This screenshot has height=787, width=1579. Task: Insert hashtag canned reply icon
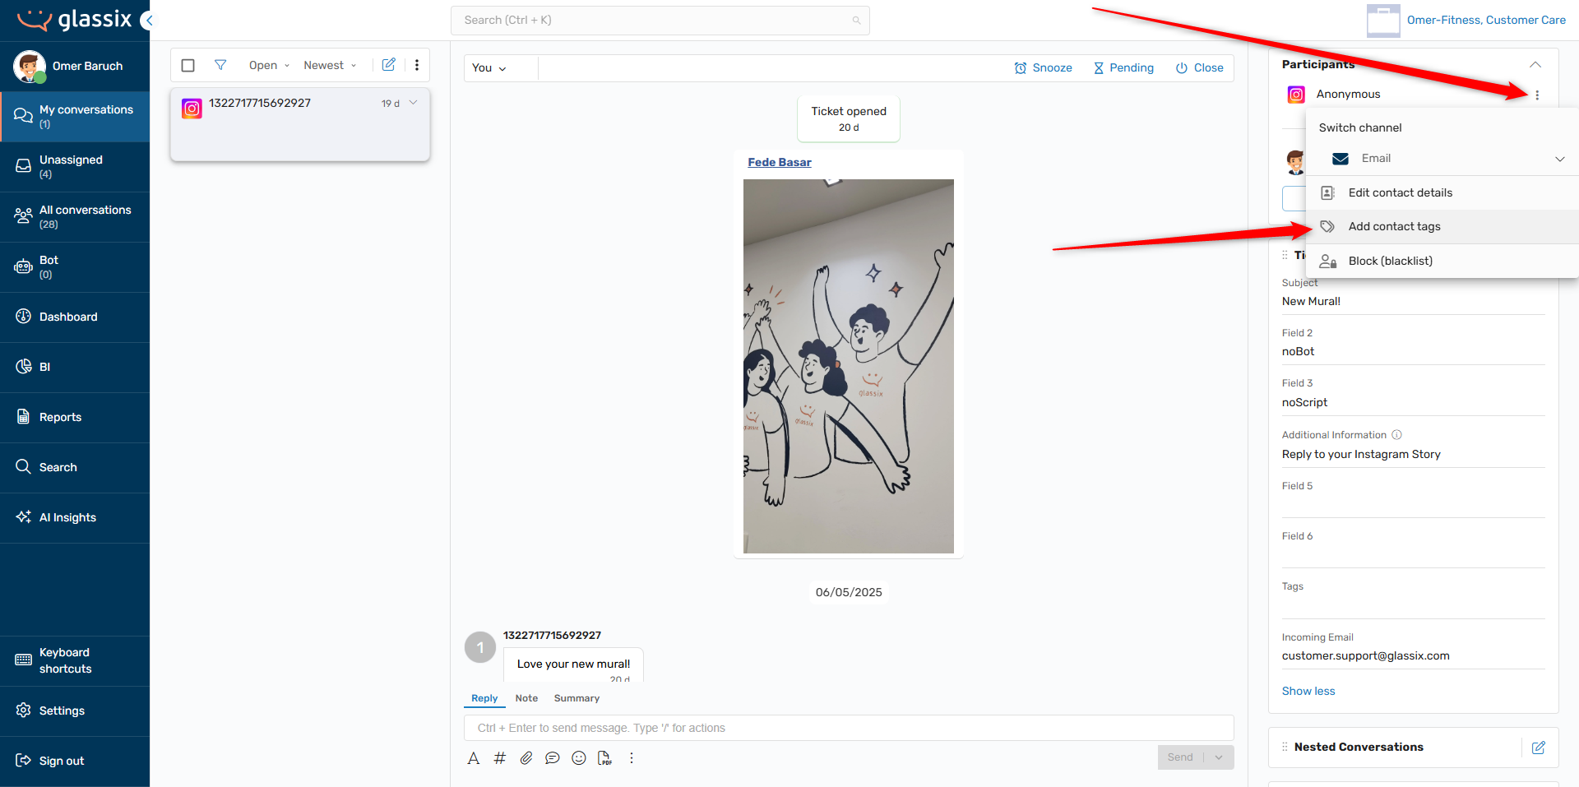tap(499, 758)
